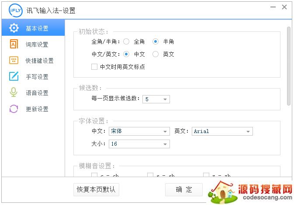294x205 pixels.
Task: Click the 候选数 group label
Action: [90, 88]
